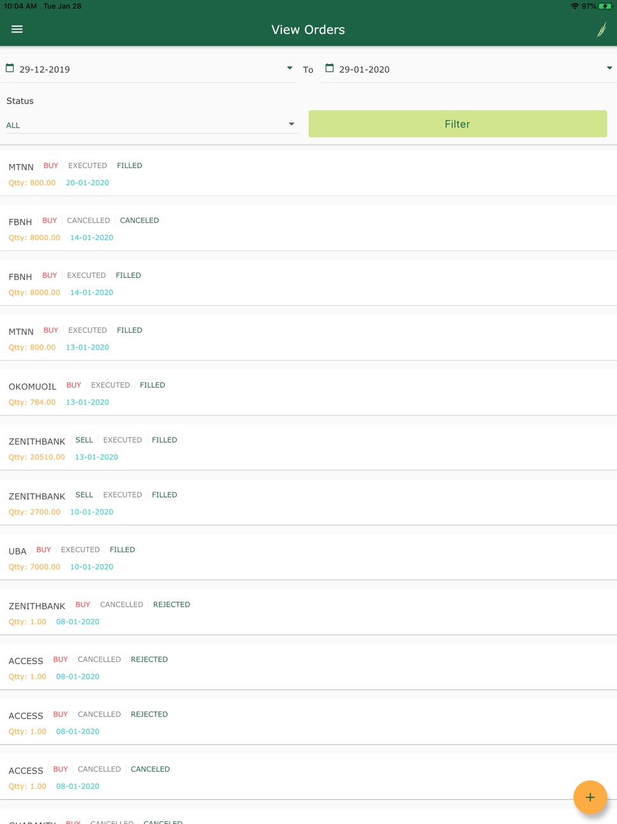Image resolution: width=617 pixels, height=824 pixels.
Task: Click the calendar icon beside 29-12-2019
Action: pyautogui.click(x=10, y=68)
